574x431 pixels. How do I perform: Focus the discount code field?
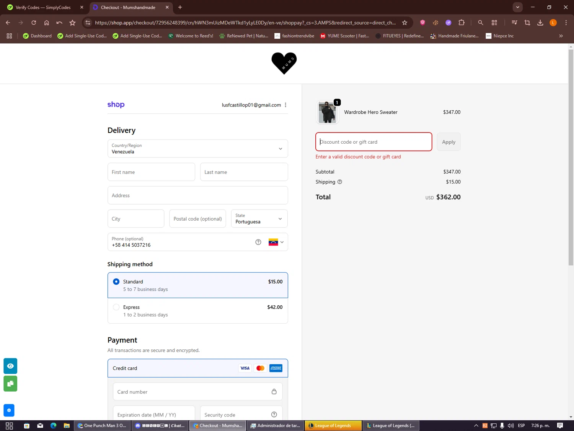[x=373, y=142]
